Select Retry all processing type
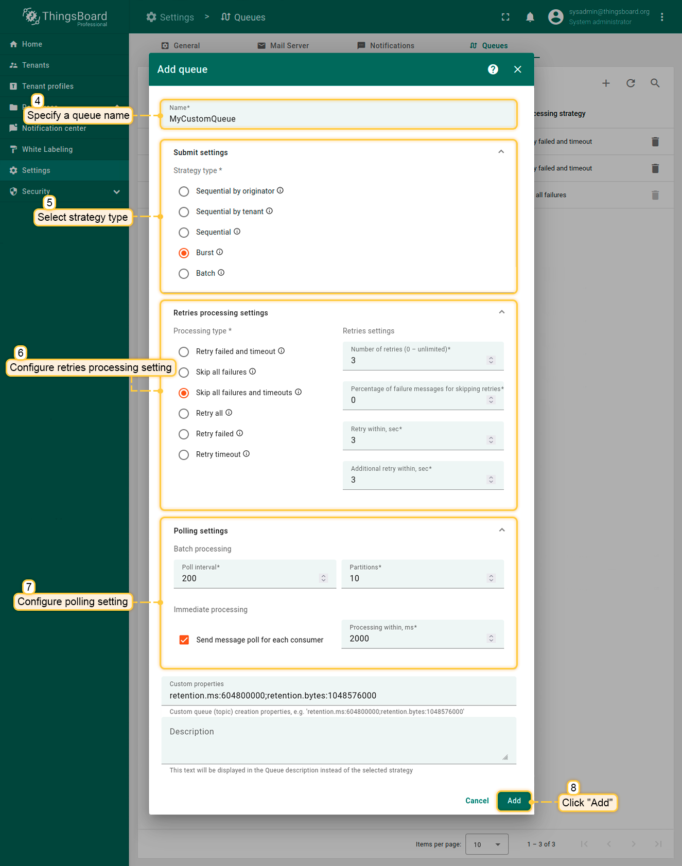The height and width of the screenshot is (866, 682). [184, 414]
